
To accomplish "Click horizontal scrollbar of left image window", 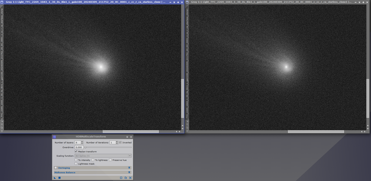I will 130,131.
